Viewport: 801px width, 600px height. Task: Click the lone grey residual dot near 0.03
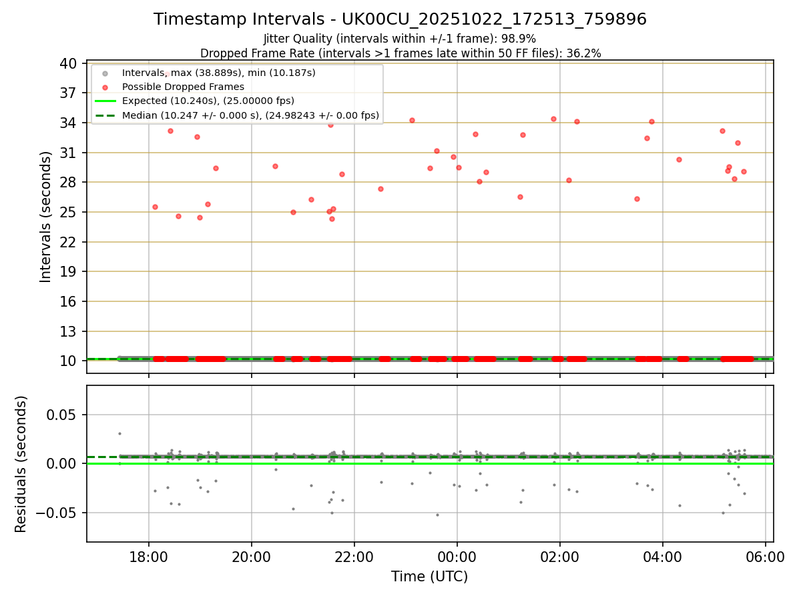pyautogui.click(x=119, y=433)
